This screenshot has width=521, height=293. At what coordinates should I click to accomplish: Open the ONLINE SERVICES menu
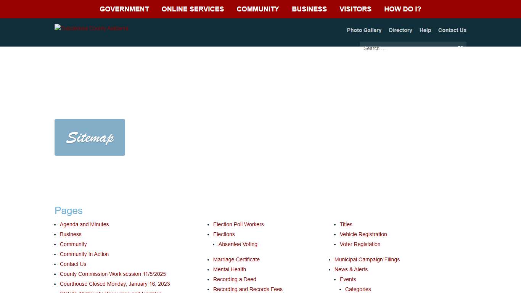(193, 9)
